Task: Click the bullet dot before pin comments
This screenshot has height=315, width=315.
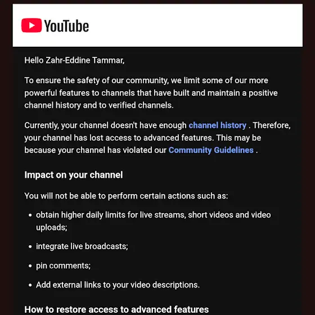Action: coord(30,266)
